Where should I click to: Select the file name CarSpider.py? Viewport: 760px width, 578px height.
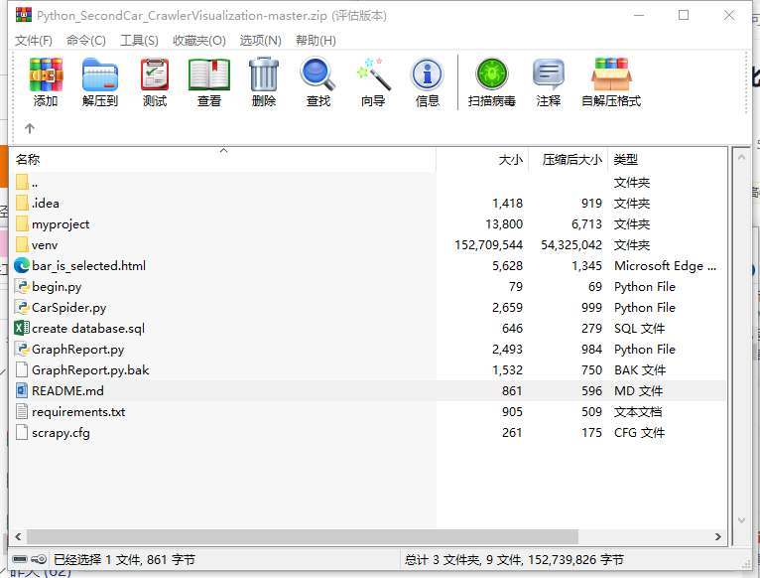pos(68,308)
